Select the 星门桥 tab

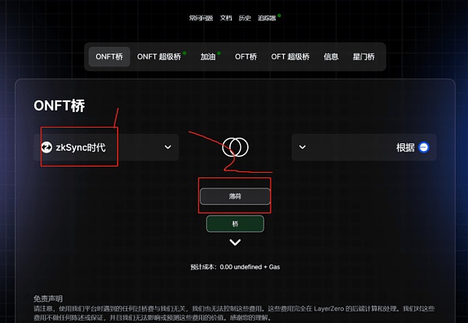[x=363, y=57]
